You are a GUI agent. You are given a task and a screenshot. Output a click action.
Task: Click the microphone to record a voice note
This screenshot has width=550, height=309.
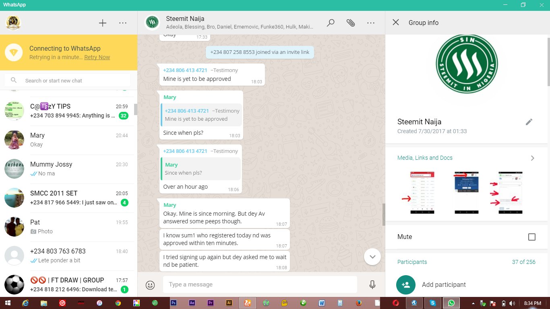pyautogui.click(x=372, y=284)
